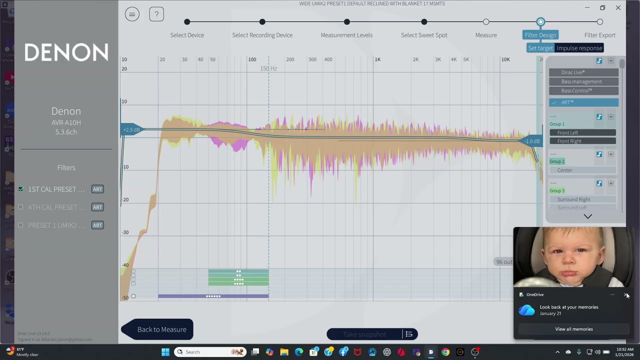Select the Bass Control filter mode
Viewport: 640px width, 360px height.
tap(583, 90)
